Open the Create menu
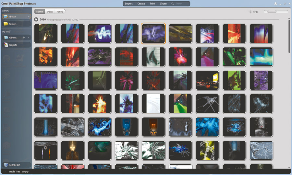 pos(141,4)
